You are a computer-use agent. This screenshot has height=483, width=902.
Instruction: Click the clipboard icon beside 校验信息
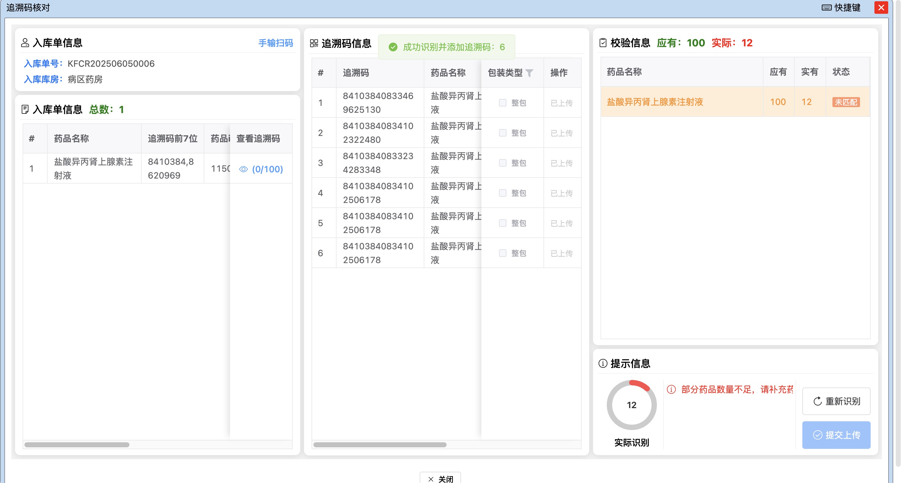pos(603,44)
